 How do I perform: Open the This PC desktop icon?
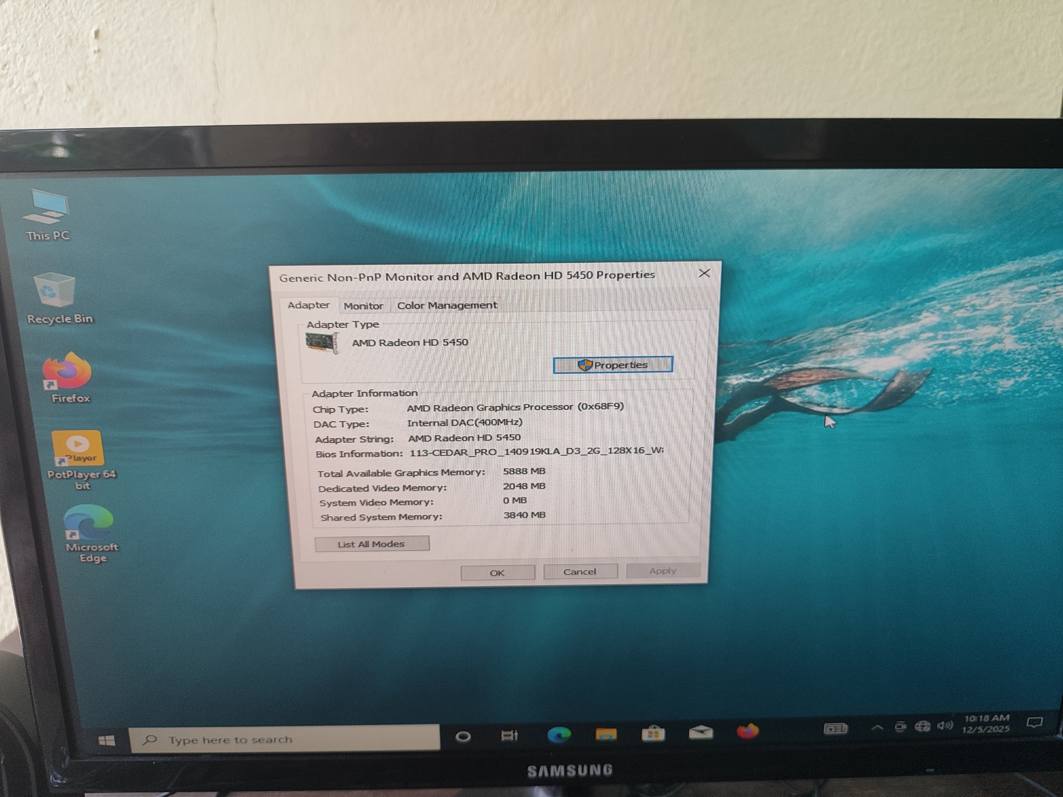[47, 215]
